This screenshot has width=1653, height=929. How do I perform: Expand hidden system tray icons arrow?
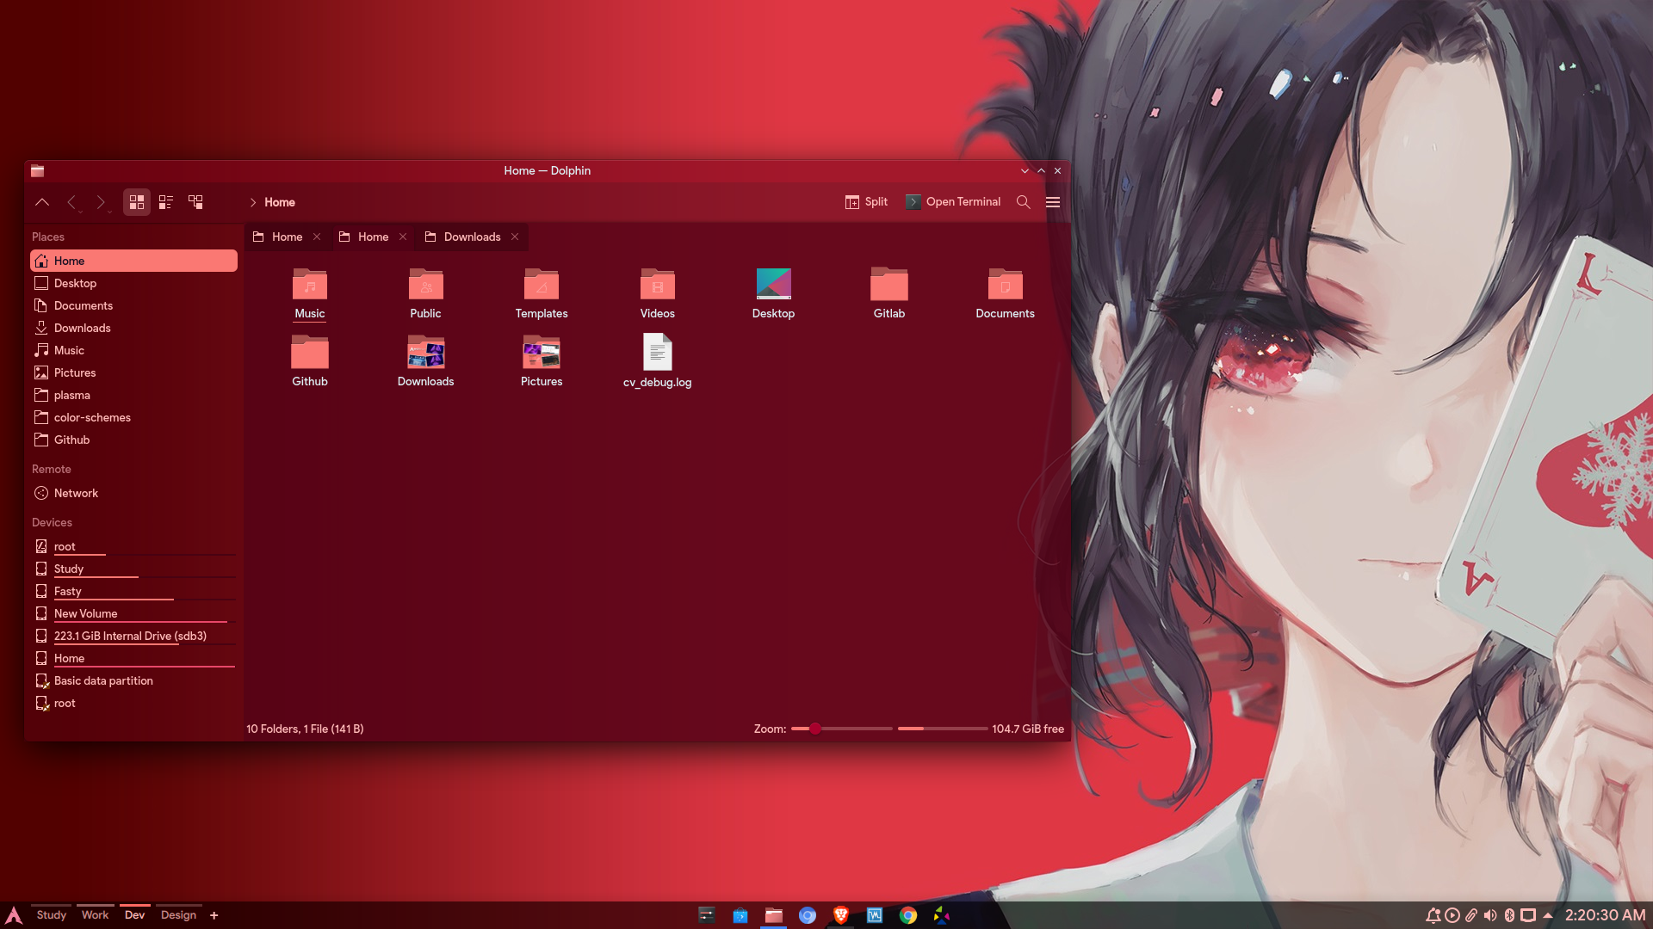pyautogui.click(x=1547, y=915)
